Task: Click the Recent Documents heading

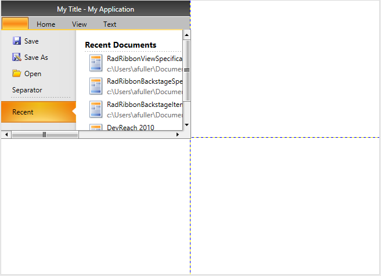Action: pos(121,45)
